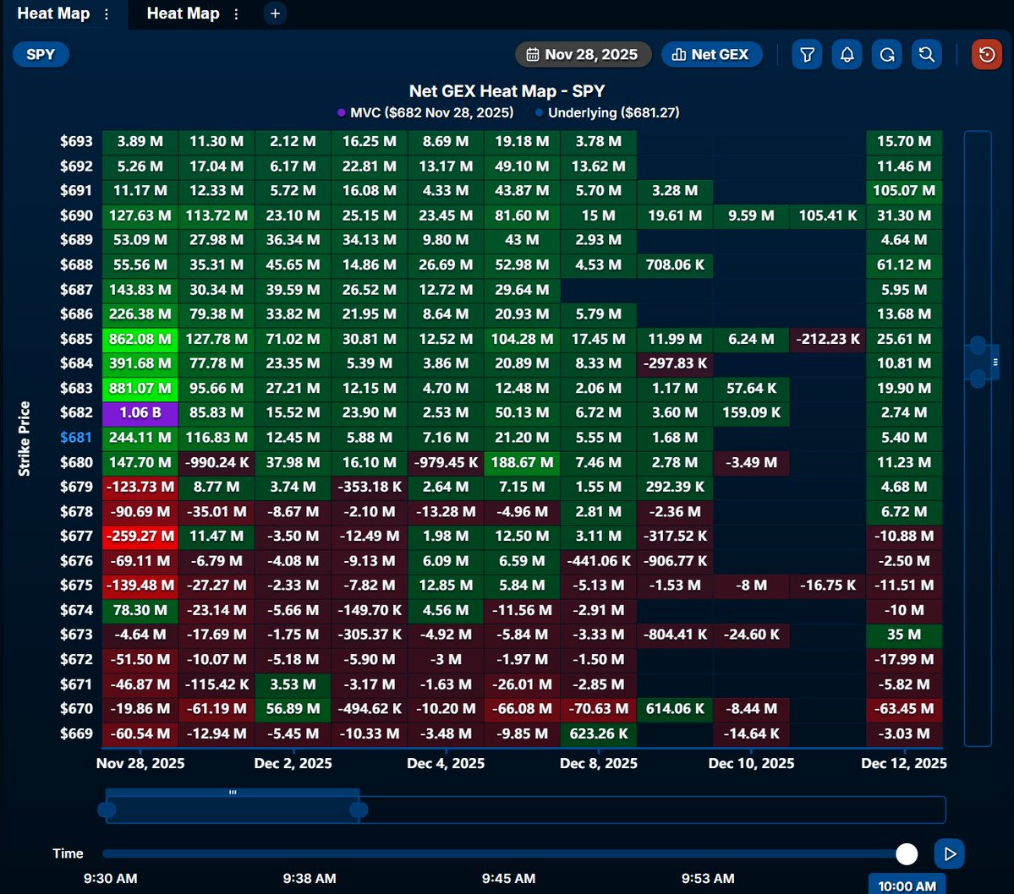Switch to the second Heat Map tab
Screen dimensions: 1014x894
pyautogui.click(x=183, y=14)
